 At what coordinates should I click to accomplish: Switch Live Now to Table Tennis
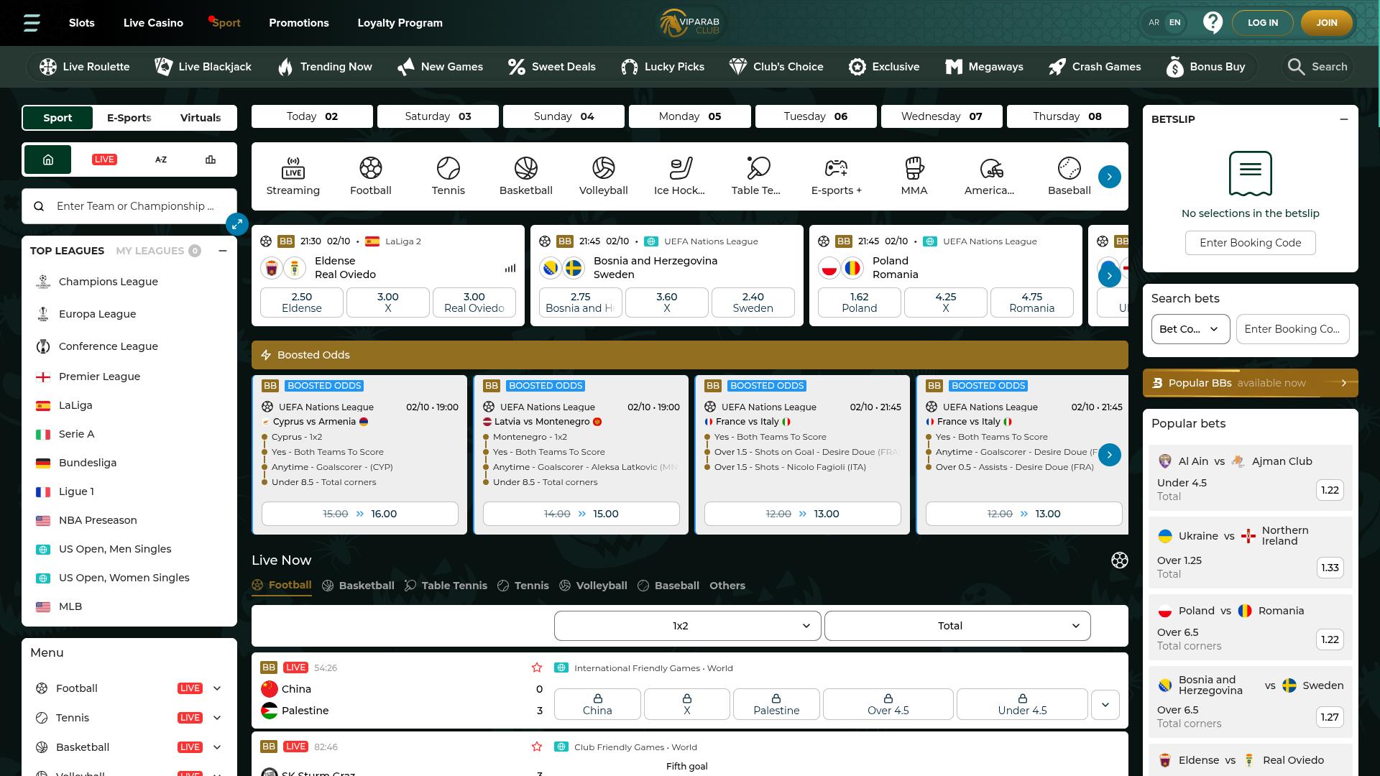tap(446, 586)
